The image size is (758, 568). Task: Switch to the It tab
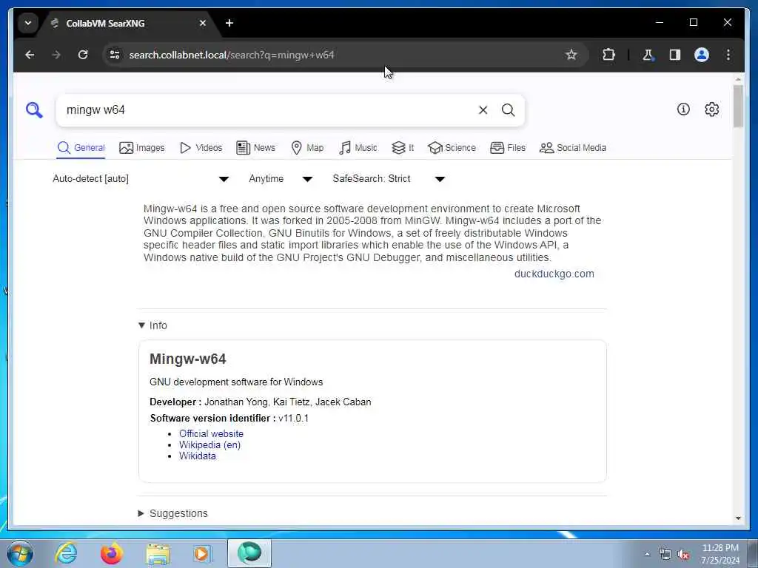[x=403, y=148]
